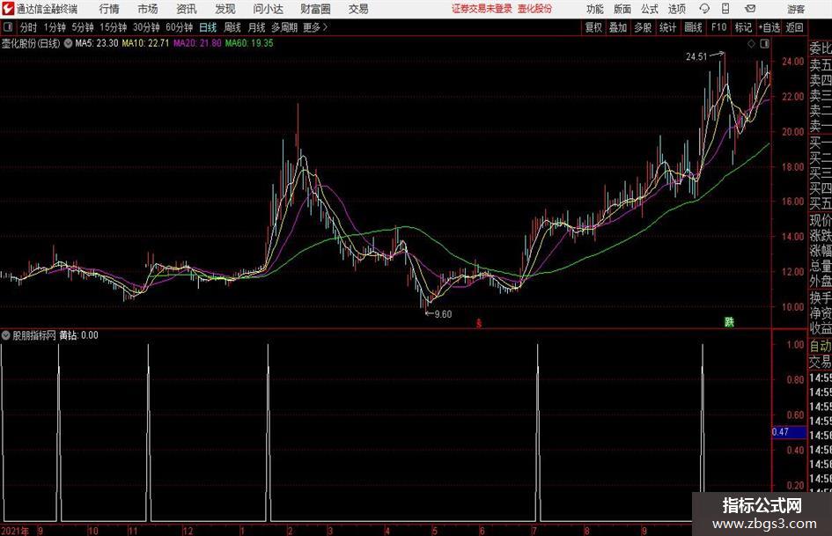This screenshot has width=832, height=536.
Task: Click the diamond icon above the chart
Action: tap(751, 44)
